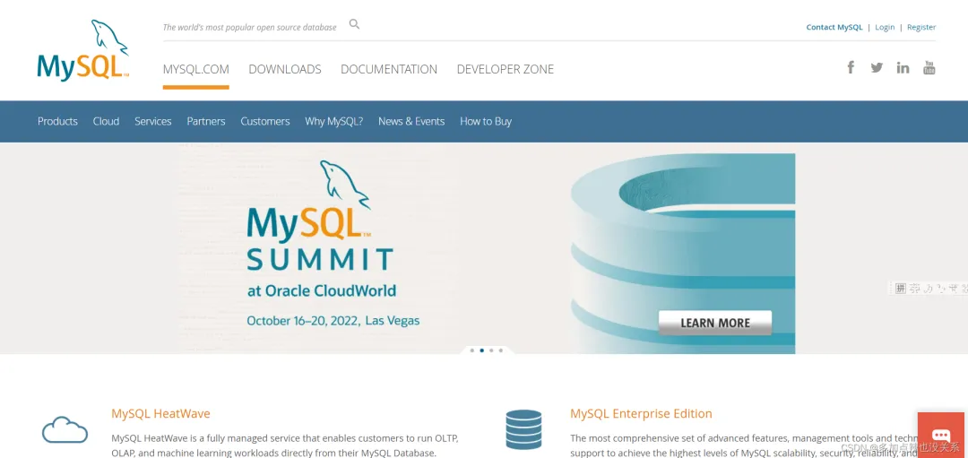Image resolution: width=968 pixels, height=458 pixels.
Task: Click the HeatWave cloud icon
Action: (65, 429)
